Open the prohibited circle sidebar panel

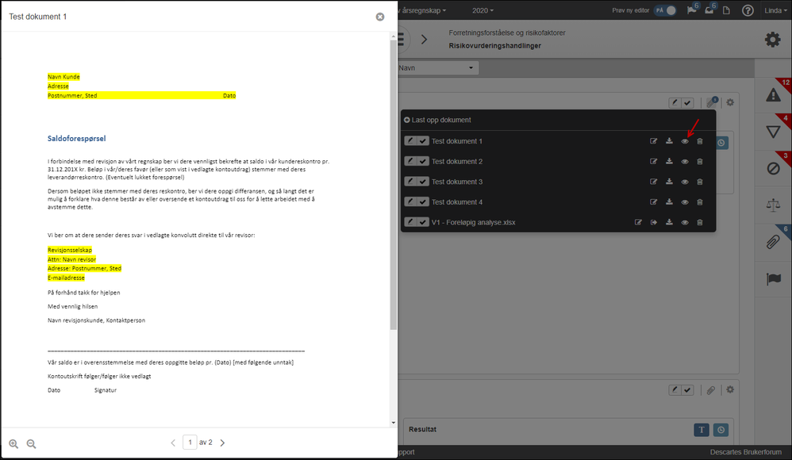(773, 169)
